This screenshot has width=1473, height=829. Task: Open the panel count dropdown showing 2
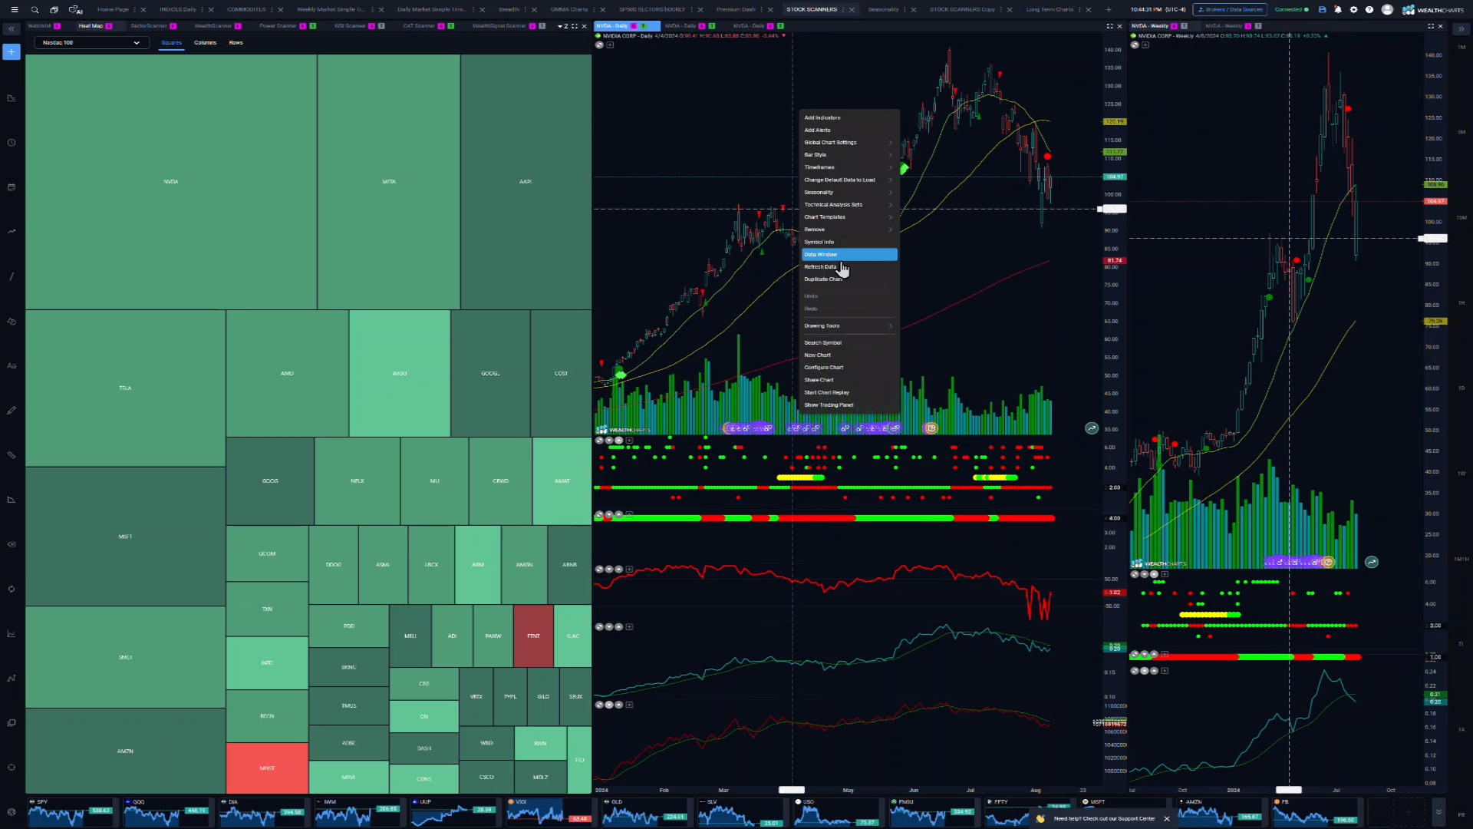[562, 26]
